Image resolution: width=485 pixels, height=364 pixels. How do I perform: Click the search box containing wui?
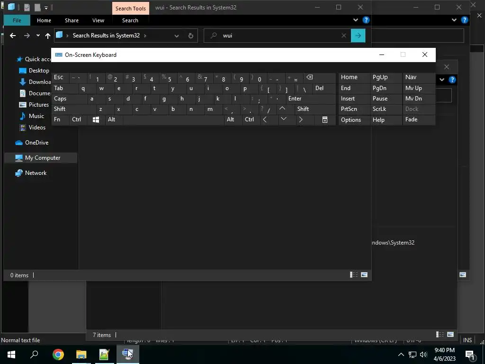pyautogui.click(x=277, y=36)
